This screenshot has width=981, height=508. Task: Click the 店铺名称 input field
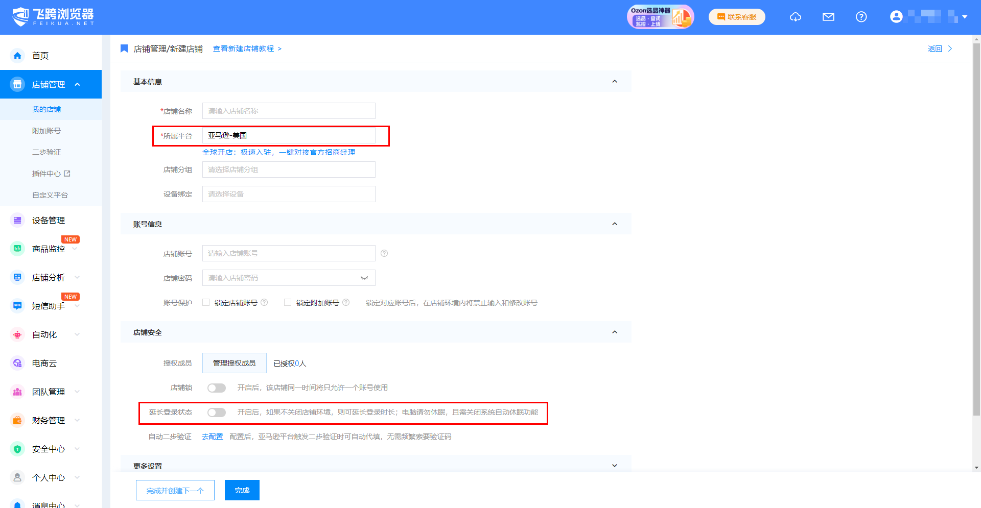(289, 111)
